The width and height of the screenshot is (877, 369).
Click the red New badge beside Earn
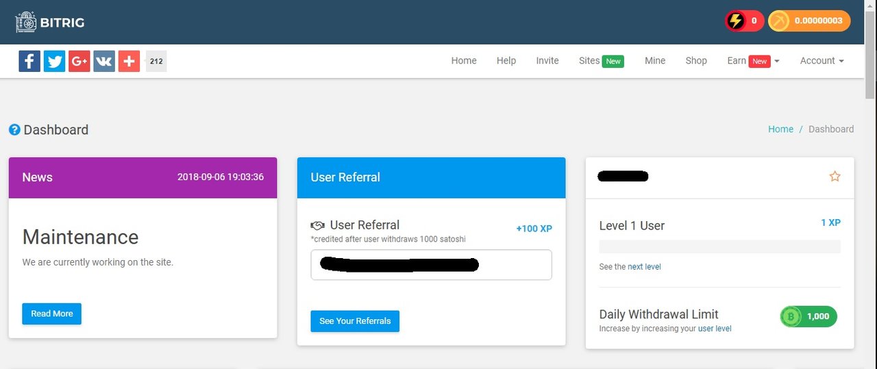click(759, 62)
